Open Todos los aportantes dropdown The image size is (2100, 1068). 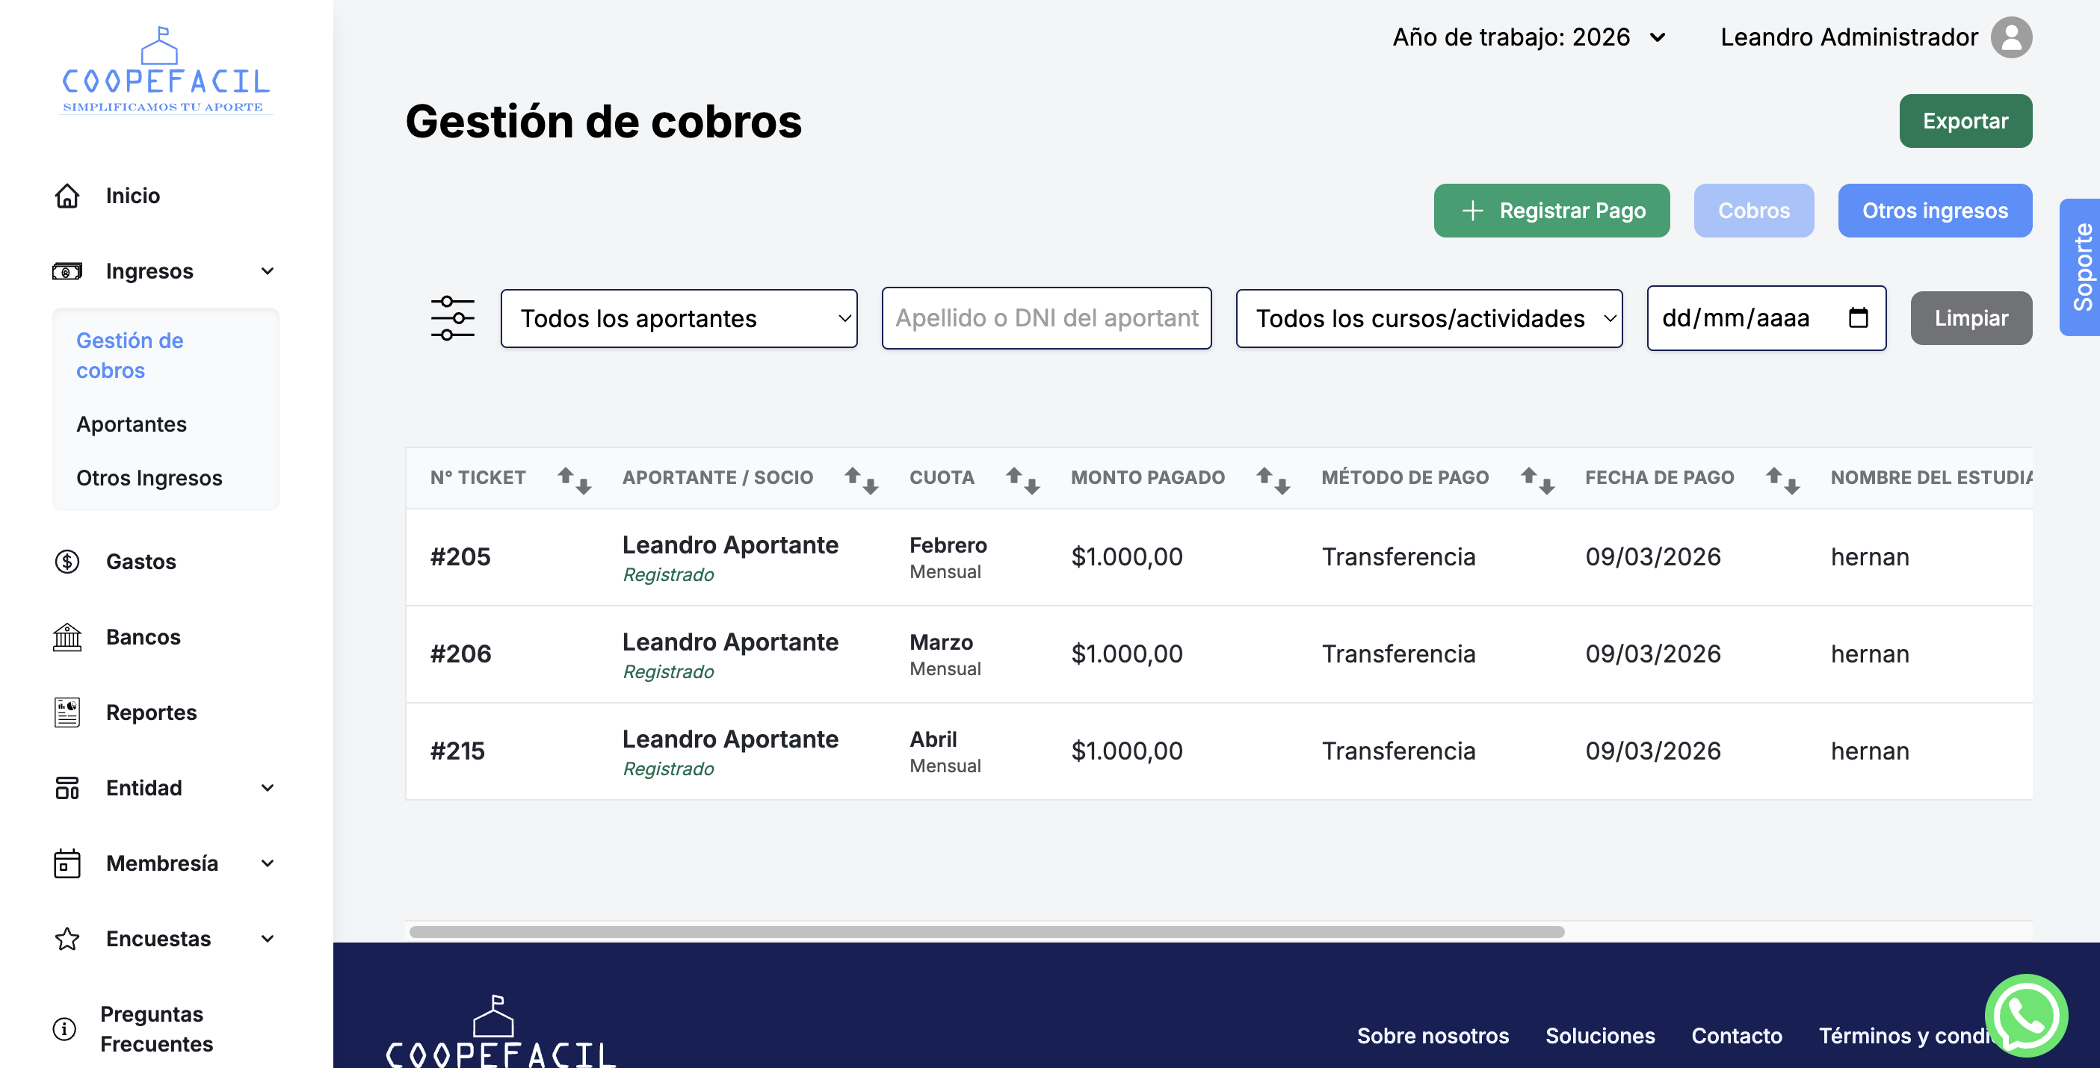679,318
